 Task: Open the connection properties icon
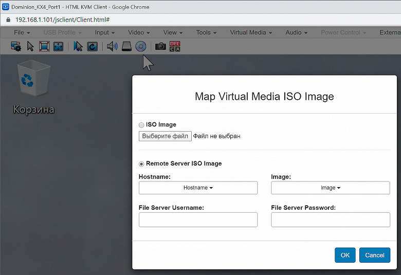pyautogui.click(x=16, y=46)
